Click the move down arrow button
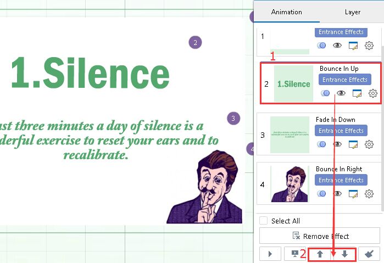 coord(344,254)
